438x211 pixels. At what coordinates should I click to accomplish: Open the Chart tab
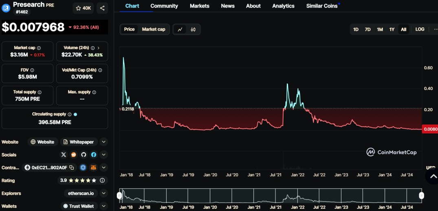132,6
